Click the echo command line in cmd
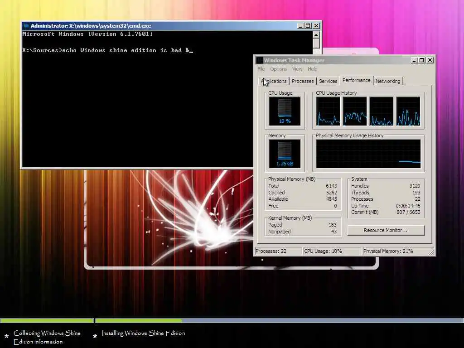464x348 pixels. pos(108,50)
